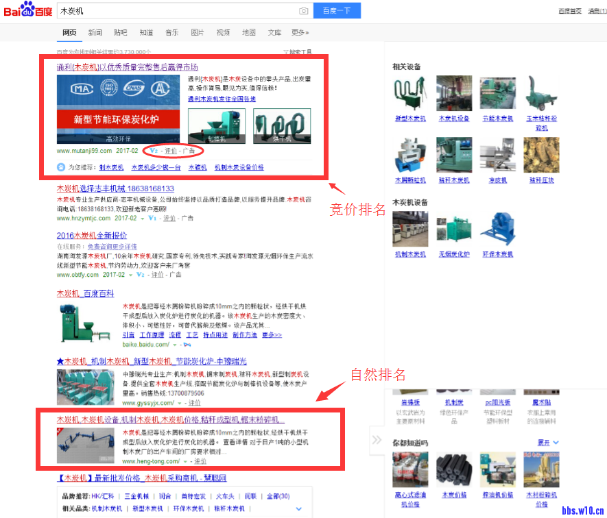Click the camera image-search icon
The image size is (607, 518).
(x=303, y=11)
